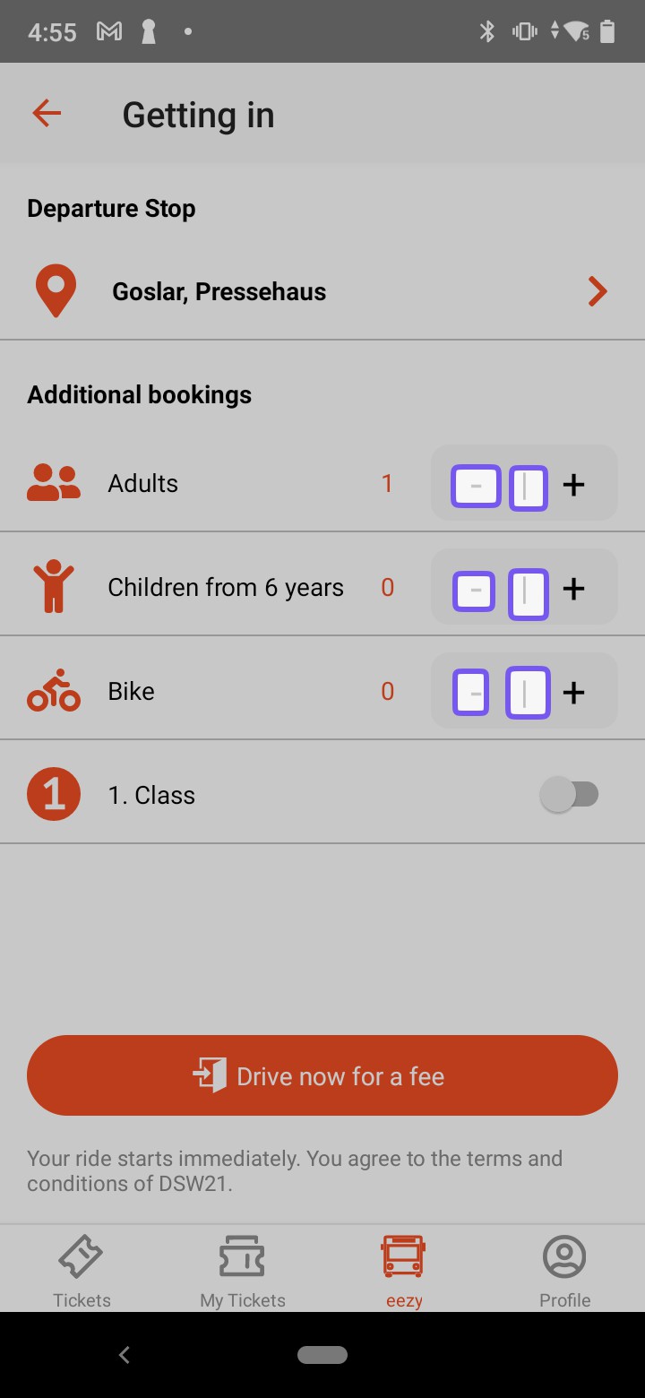Select the Goslar, Pressehaus stop name

[219, 292]
